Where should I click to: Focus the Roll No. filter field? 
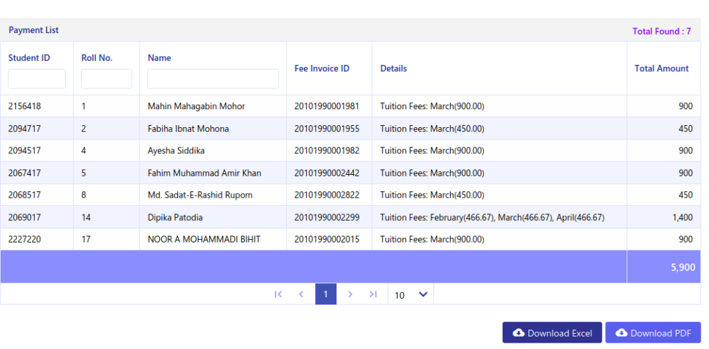[106, 79]
